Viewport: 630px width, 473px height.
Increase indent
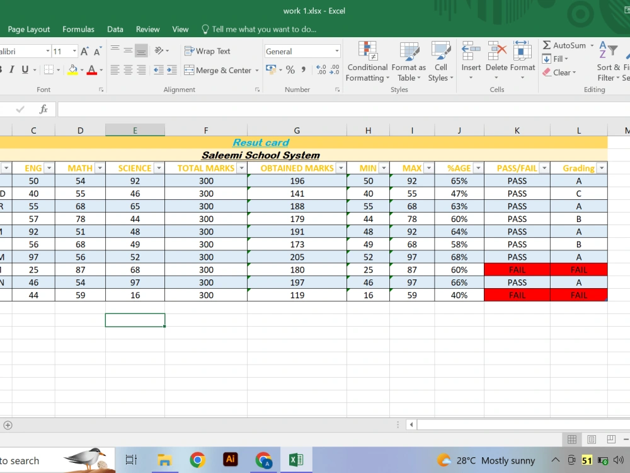(172, 70)
